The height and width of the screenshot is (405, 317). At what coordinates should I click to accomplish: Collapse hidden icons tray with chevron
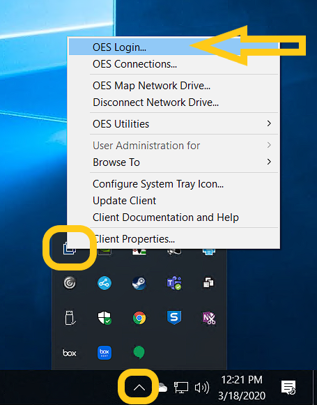139,388
